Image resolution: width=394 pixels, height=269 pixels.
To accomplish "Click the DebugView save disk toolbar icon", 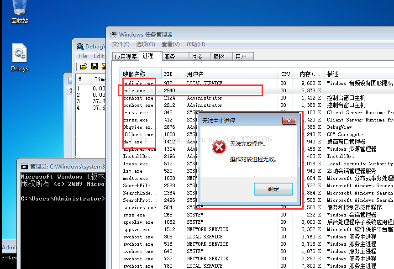I will 95,66.
